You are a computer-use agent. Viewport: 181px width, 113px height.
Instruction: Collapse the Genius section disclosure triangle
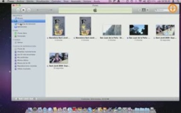click(x=14, y=40)
